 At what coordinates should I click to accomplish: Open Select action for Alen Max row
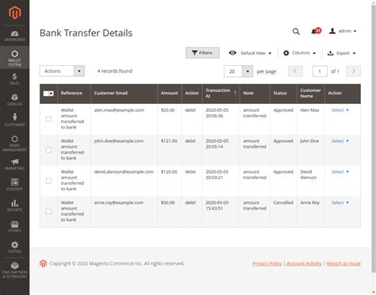[340, 110]
